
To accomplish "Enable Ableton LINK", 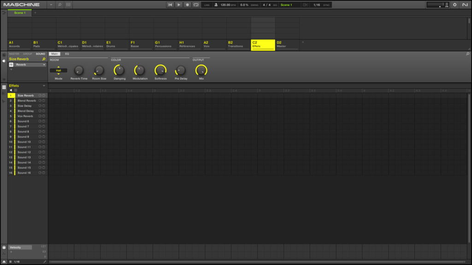I will [x=207, y=5].
